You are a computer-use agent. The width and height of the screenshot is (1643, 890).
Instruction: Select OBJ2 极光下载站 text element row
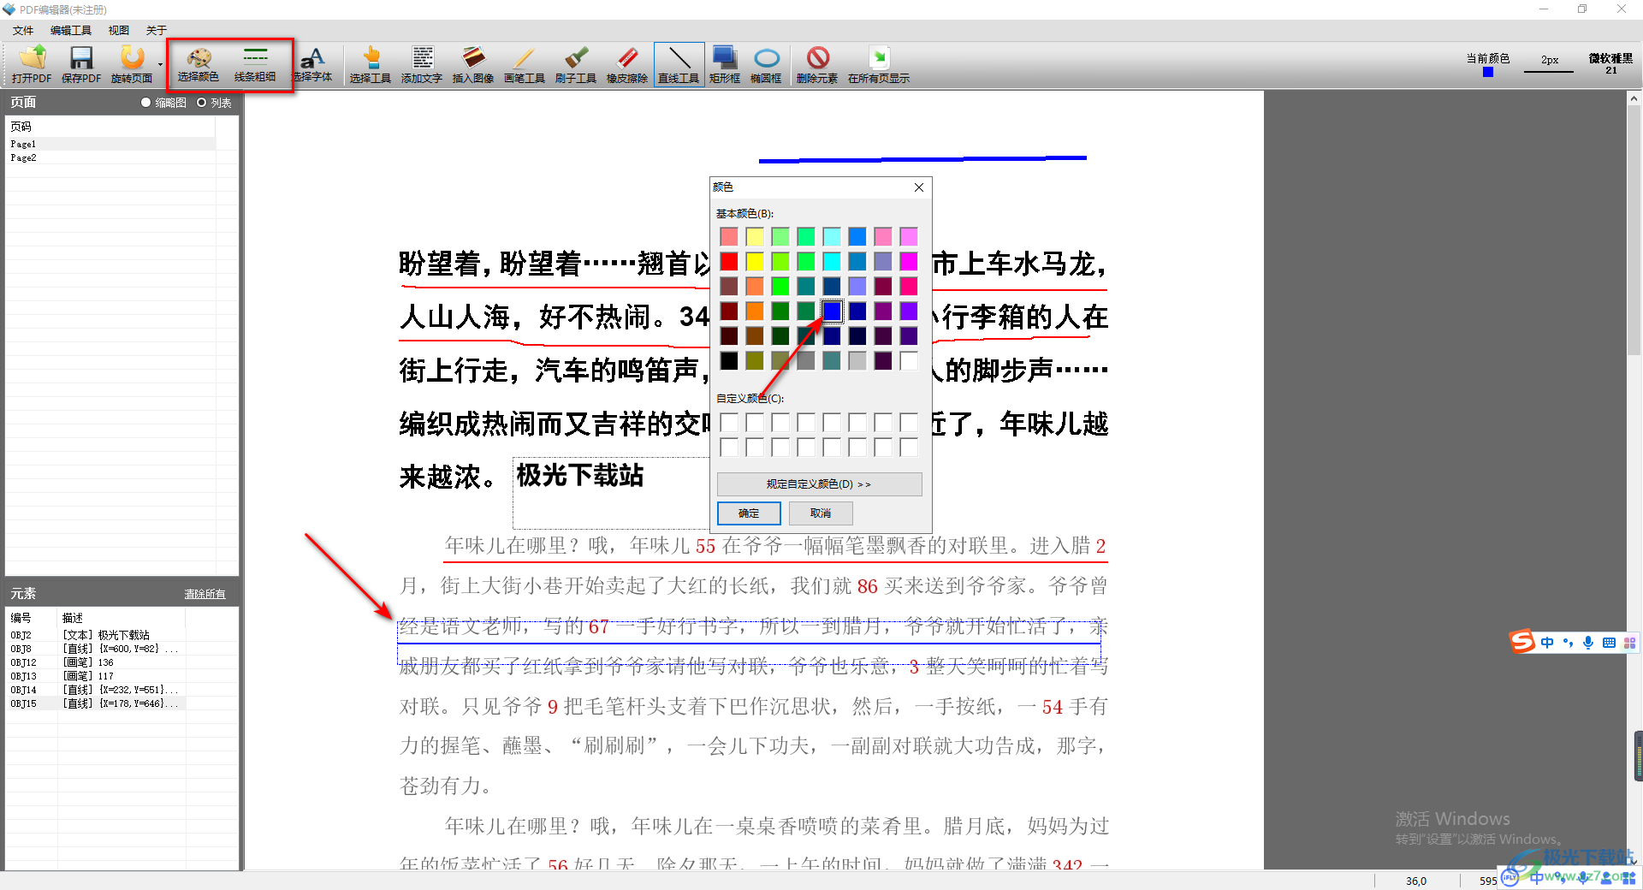tap(94, 635)
